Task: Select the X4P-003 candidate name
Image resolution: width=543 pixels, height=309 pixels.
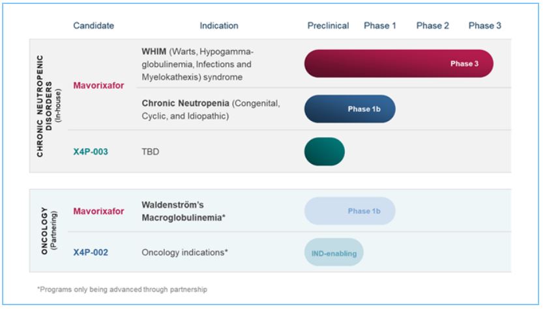Action: 92,151
